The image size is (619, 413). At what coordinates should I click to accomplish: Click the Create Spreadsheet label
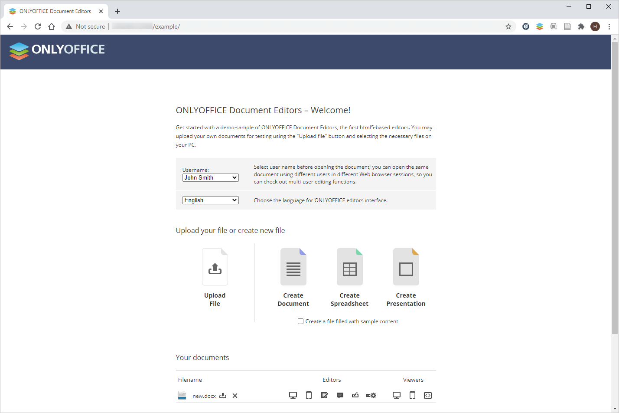tap(350, 299)
